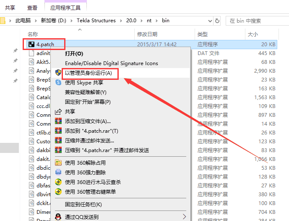The image size is (289, 221).
Task: Select the 4.patch application file icon
Action: (31, 44)
